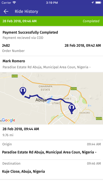The image size is (103, 182).
Task: Select the Completed status label
Action: pos(91,21)
